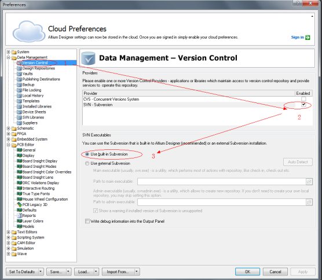Click the Layer Colors icon
Screen dimensions: 322x280
click(x=19, y=221)
